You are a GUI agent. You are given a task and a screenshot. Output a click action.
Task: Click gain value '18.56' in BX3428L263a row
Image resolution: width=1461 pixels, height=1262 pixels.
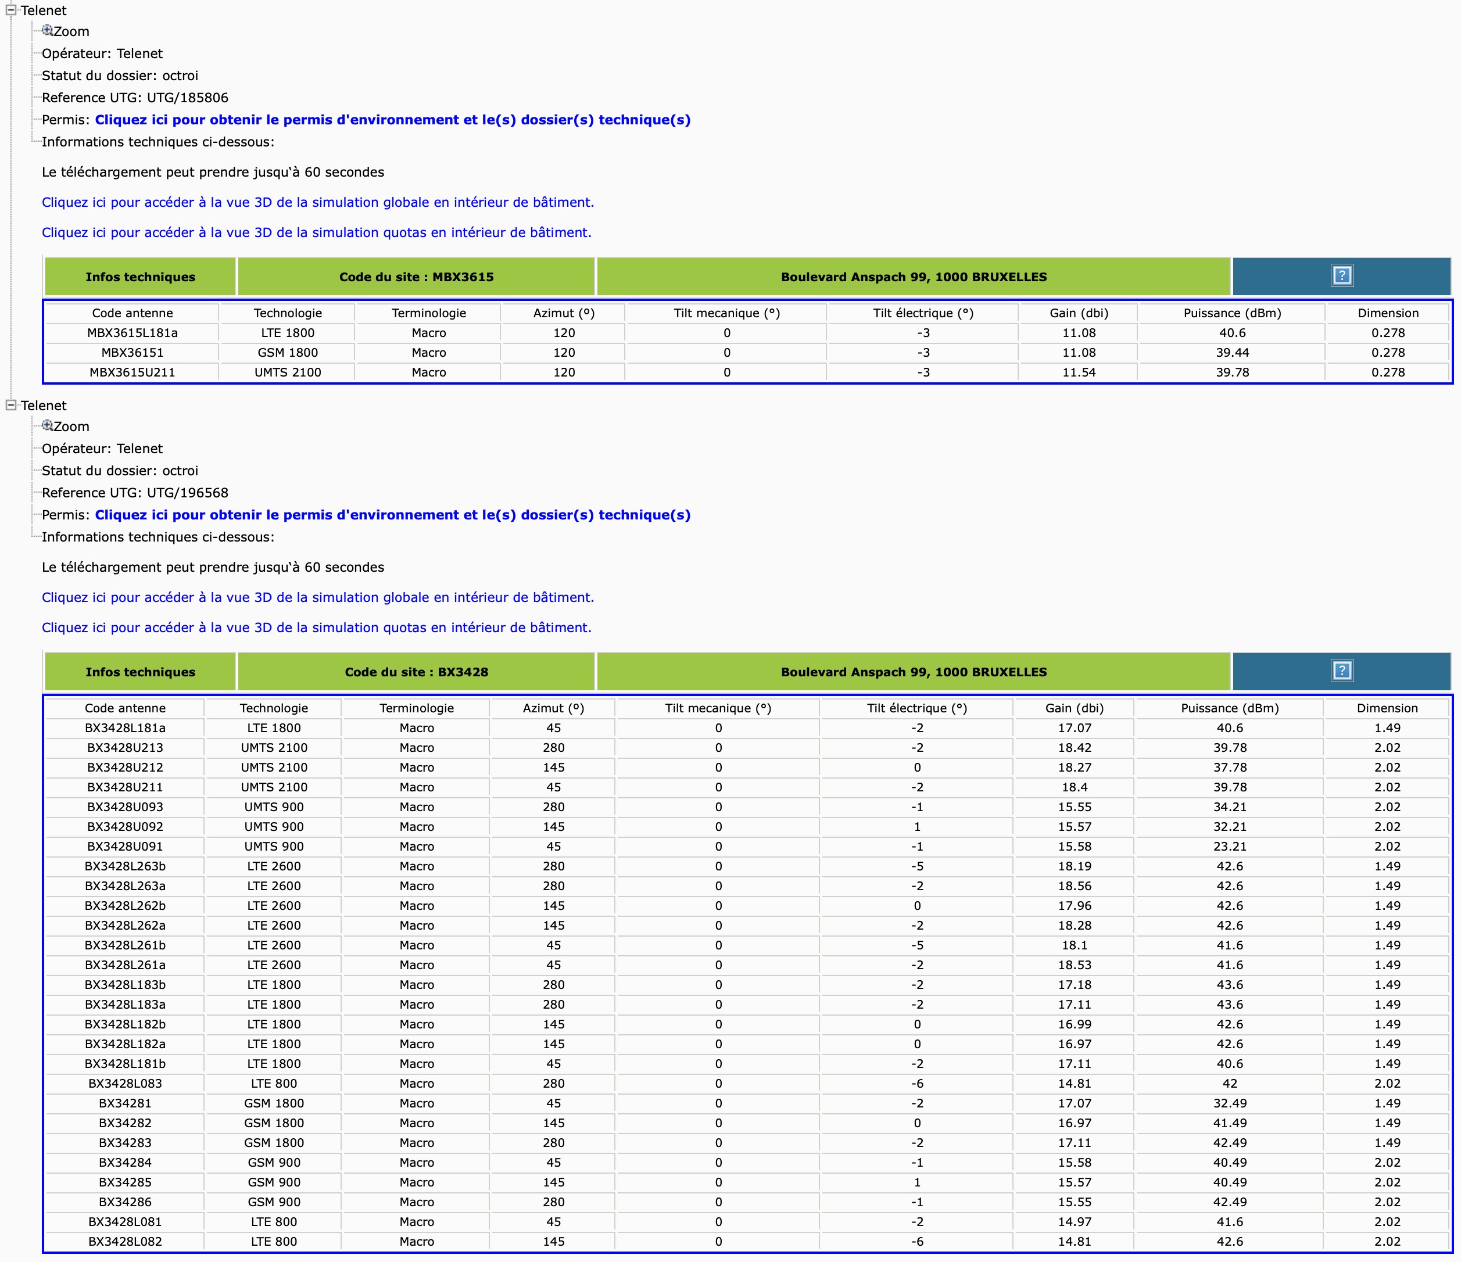coord(1074,885)
